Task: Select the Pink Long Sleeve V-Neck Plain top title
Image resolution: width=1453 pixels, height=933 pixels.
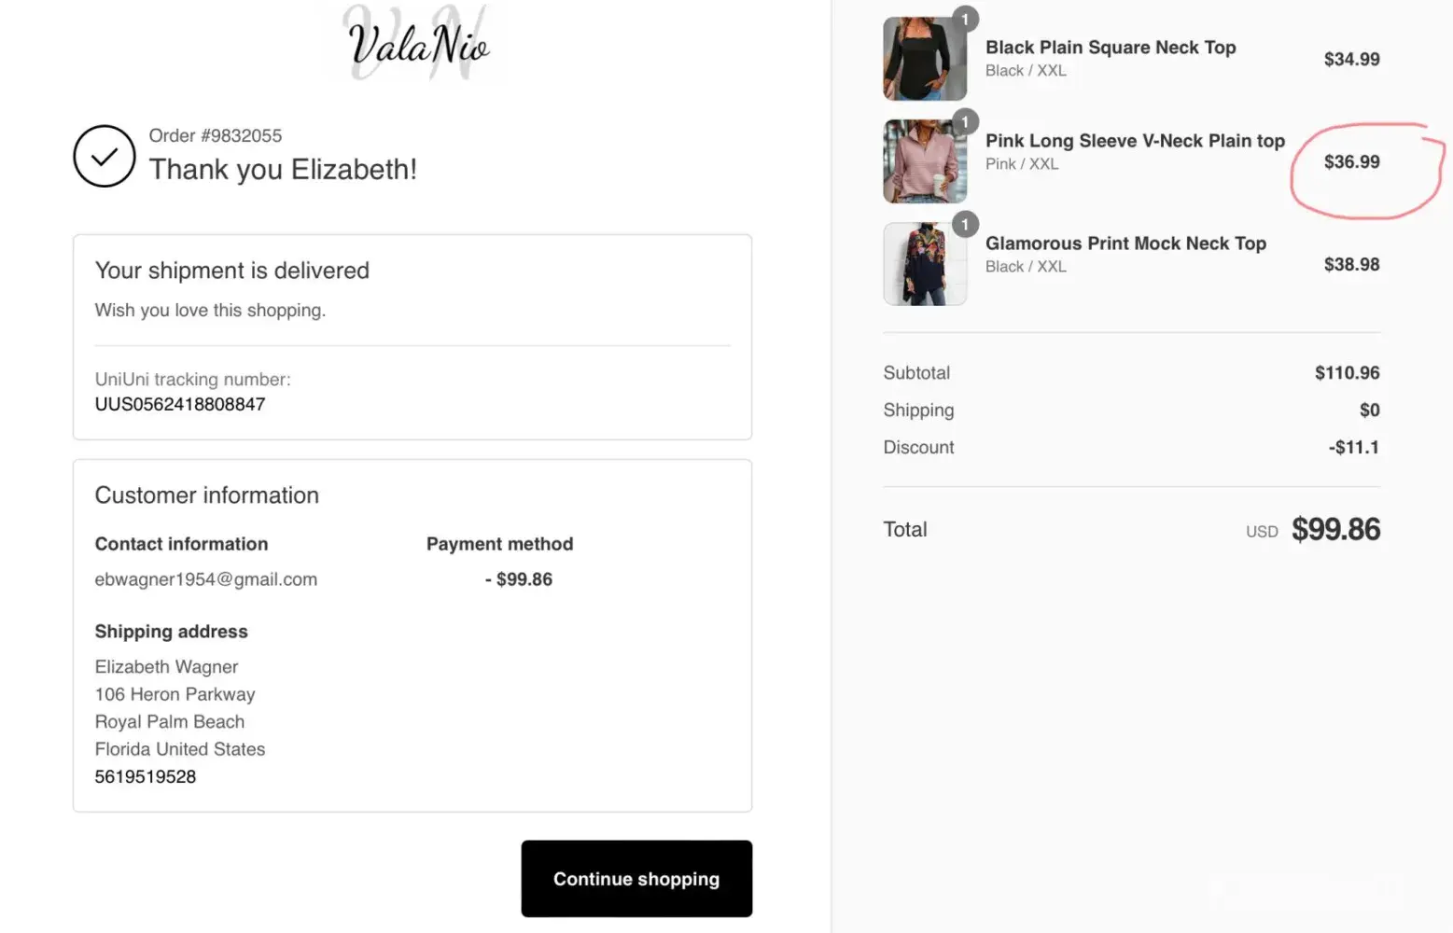Action: click(1135, 141)
